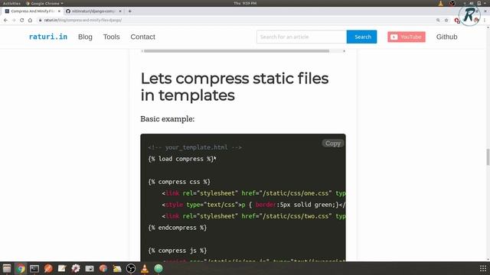Open the text editor notepad dock icon

62,268
